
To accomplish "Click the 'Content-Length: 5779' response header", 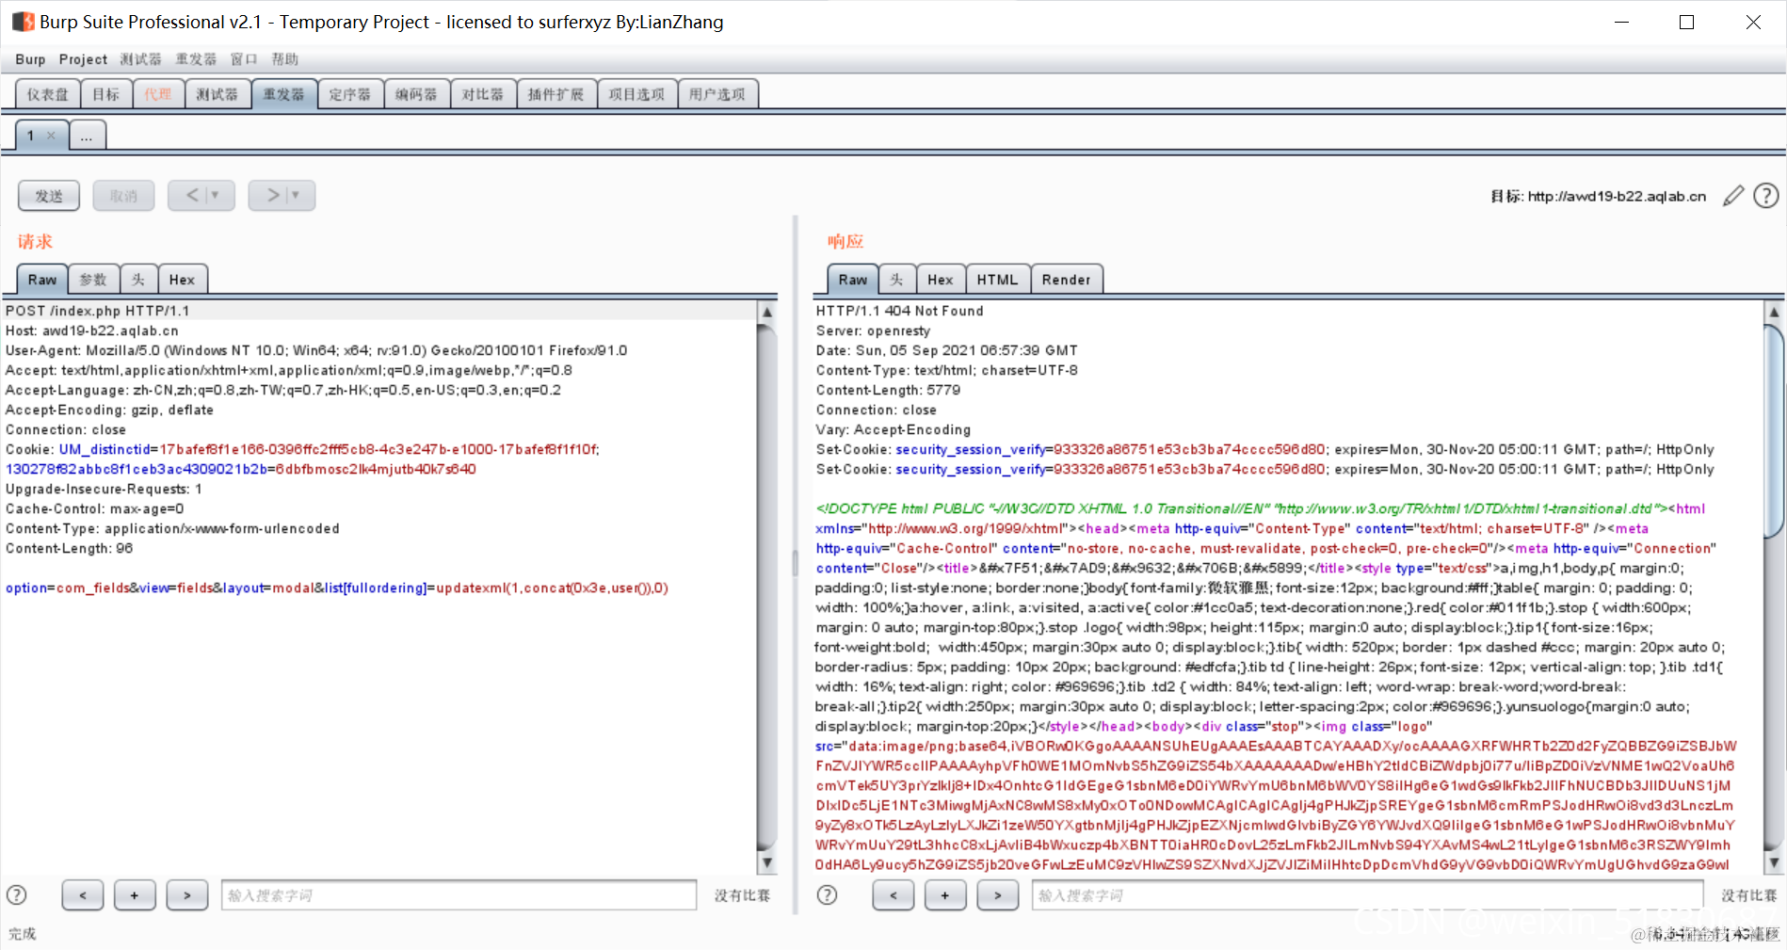I will pyautogui.click(x=889, y=390).
